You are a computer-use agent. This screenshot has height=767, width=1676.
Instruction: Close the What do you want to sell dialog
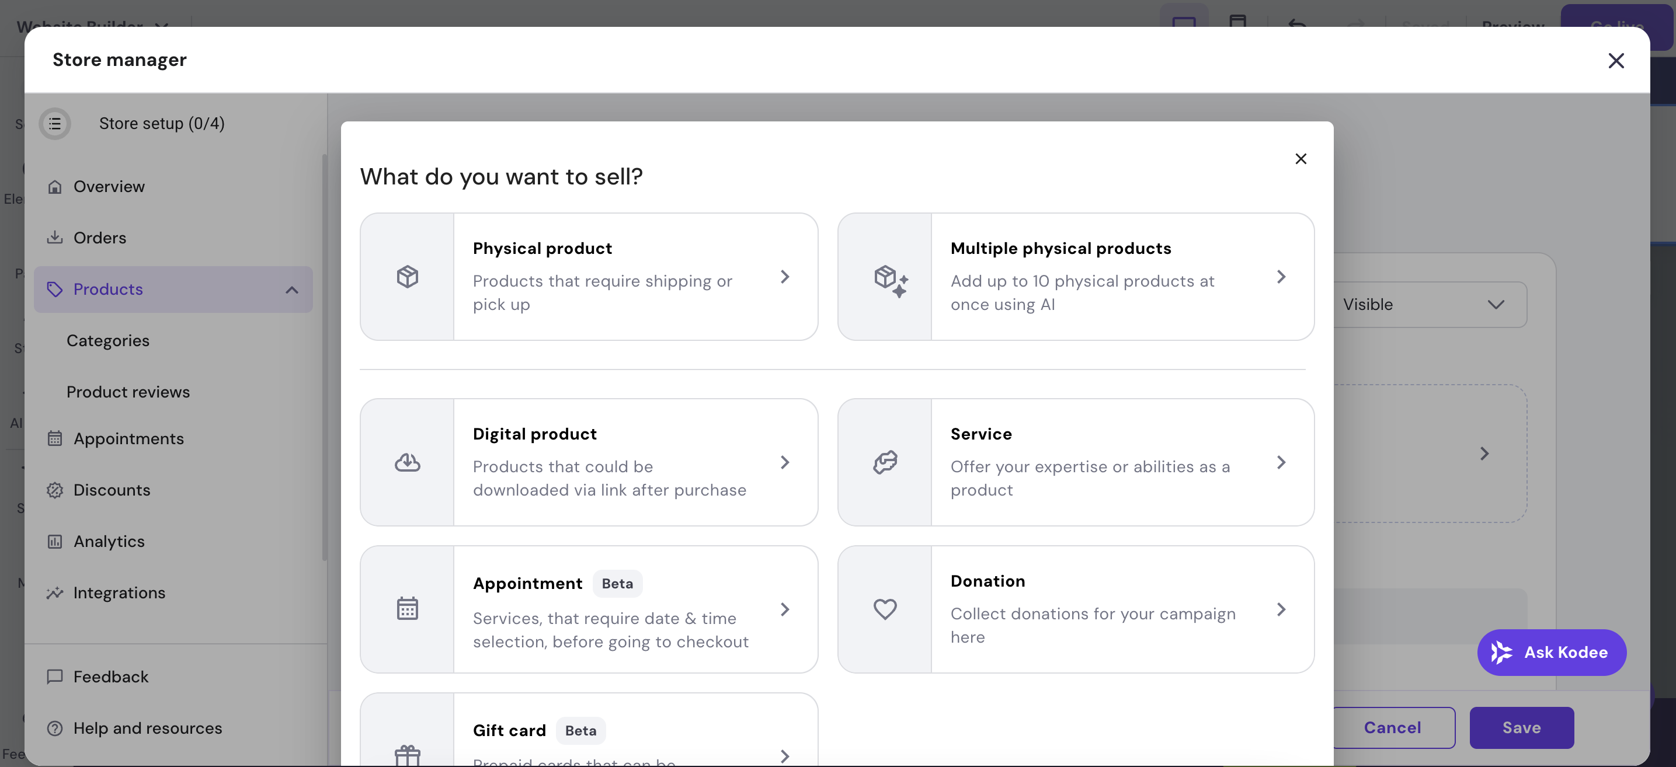1301,159
